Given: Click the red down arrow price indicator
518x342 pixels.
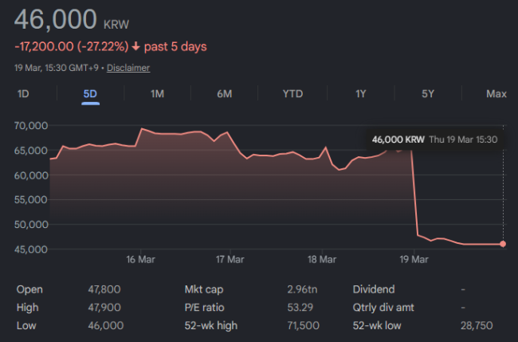Looking at the screenshot, I should [x=135, y=46].
